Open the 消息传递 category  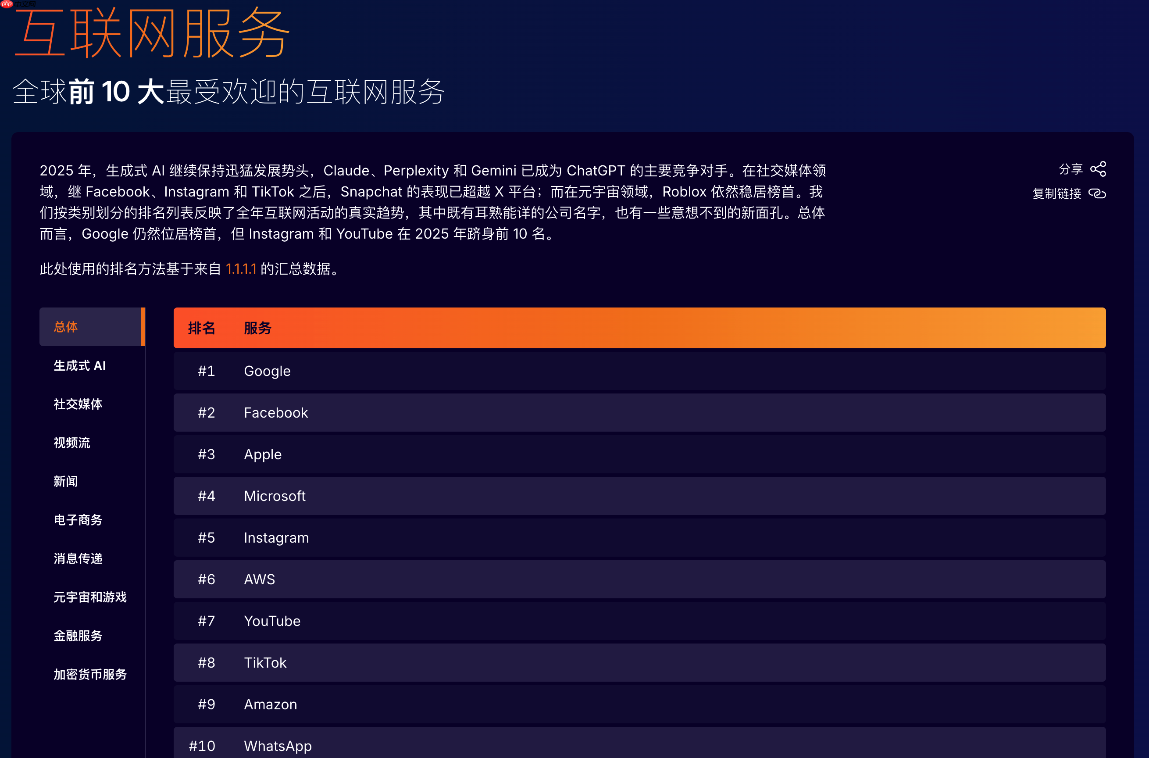point(77,559)
